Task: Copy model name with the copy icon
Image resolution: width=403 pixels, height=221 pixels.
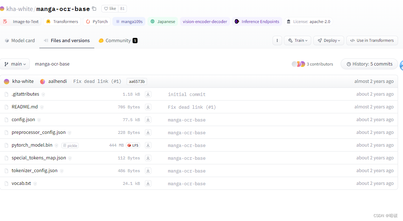Action: [94, 9]
